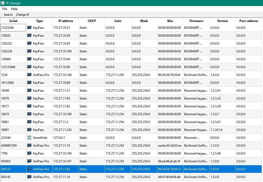This screenshot has height=182, width=263.
Task: Sort by the Firmware column header
Action: click(x=196, y=21)
